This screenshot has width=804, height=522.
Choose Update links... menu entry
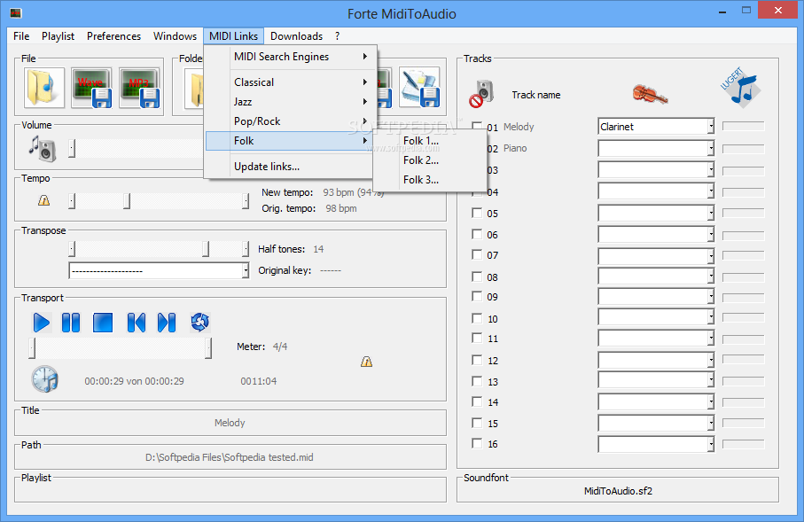click(291, 166)
